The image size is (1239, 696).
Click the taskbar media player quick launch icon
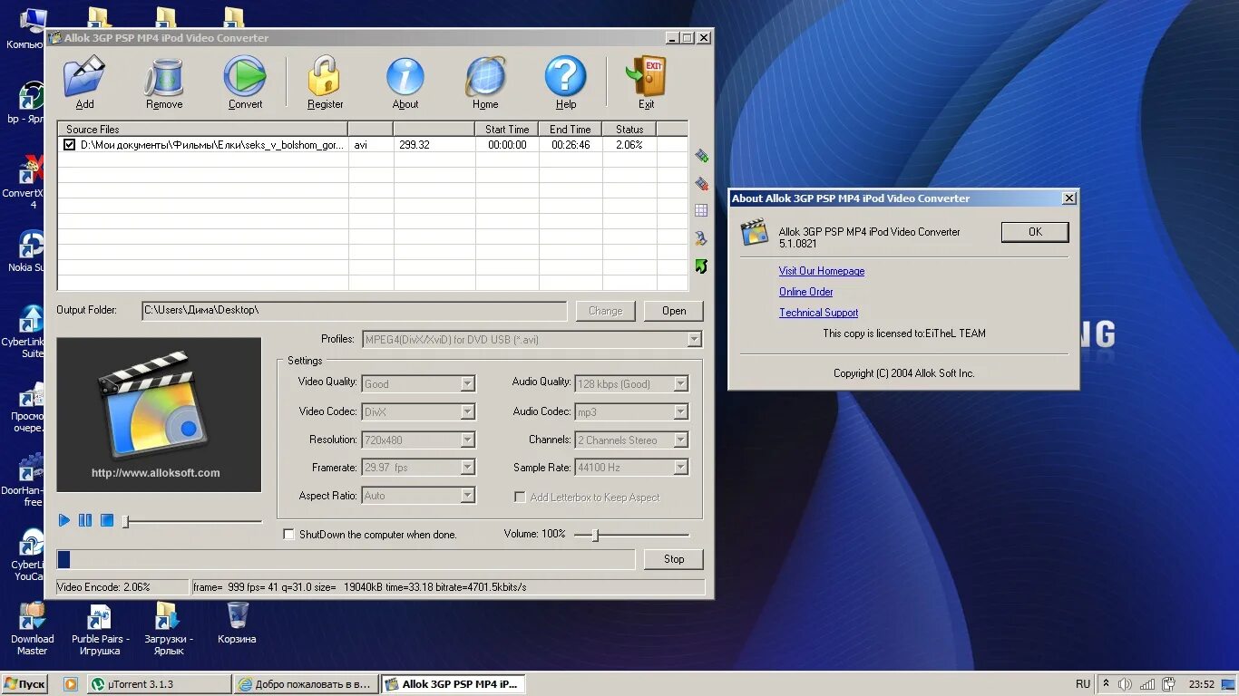tap(71, 684)
